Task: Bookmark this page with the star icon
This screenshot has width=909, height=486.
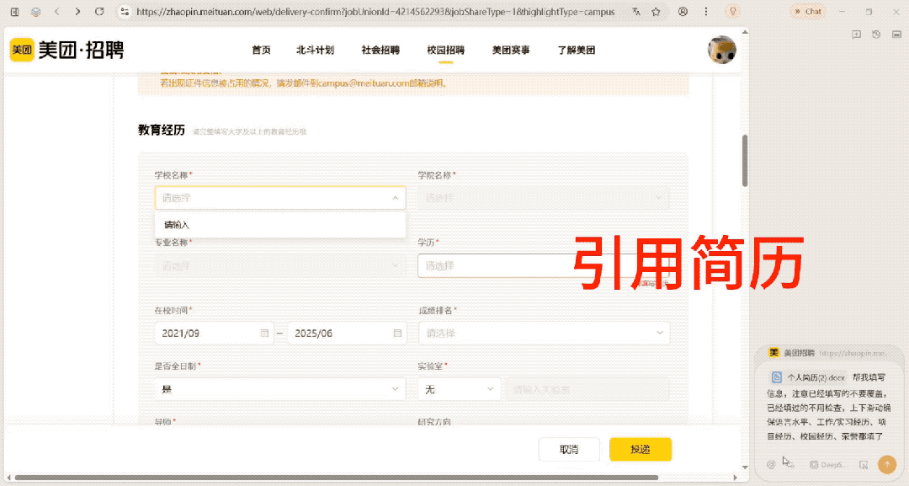Action: point(656,12)
